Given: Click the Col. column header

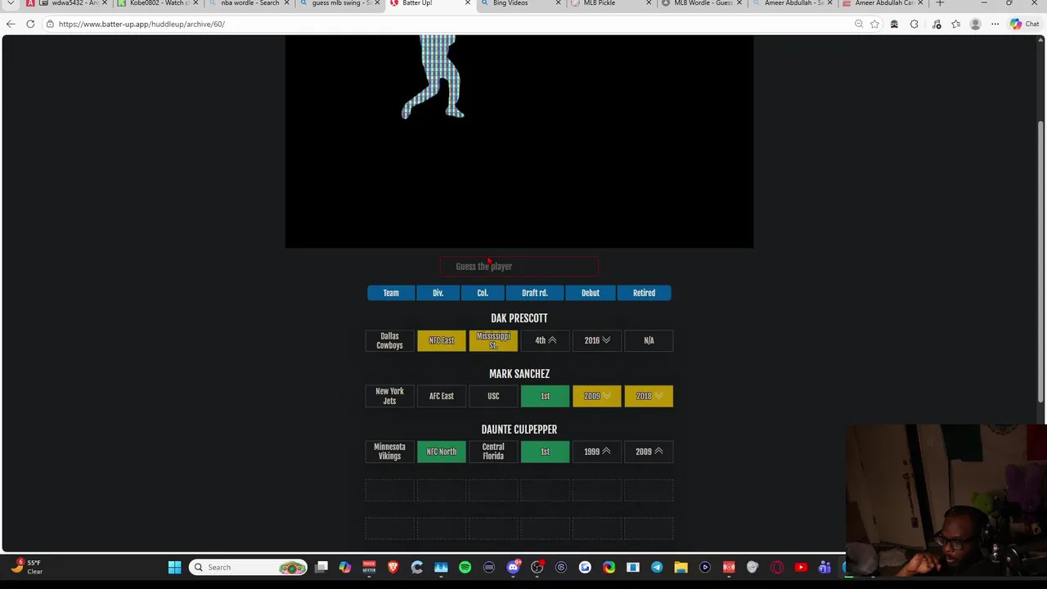Looking at the screenshot, I should 483,293.
